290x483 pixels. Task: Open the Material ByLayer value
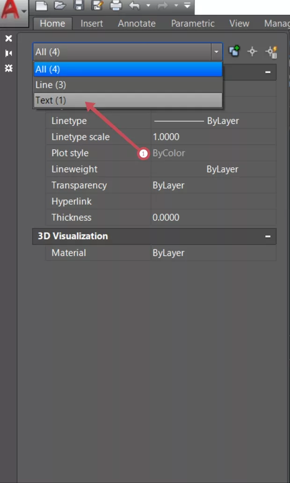point(214,253)
